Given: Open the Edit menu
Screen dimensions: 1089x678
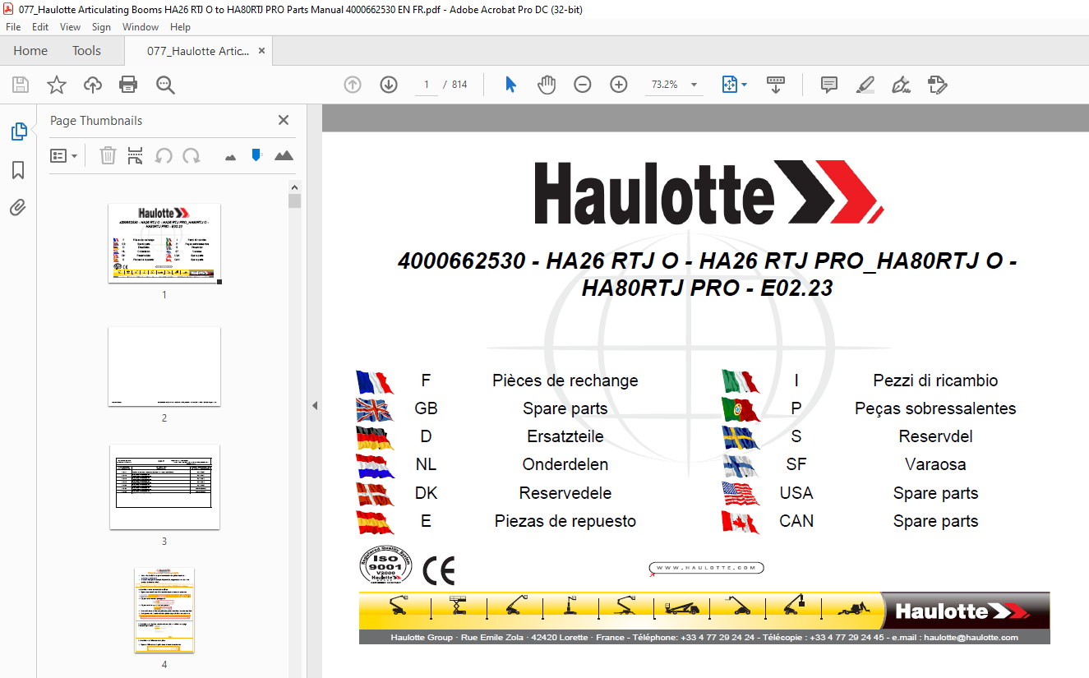Looking at the screenshot, I should tap(40, 27).
